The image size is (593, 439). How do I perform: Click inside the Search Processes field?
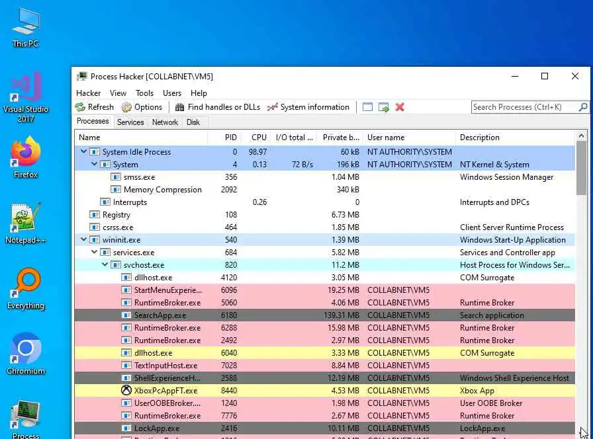tap(525, 107)
